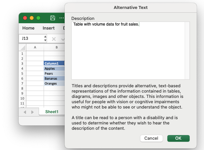The image size is (204, 150).
Task: Go to previous sheet using left arrow
Action: (x=25, y=112)
